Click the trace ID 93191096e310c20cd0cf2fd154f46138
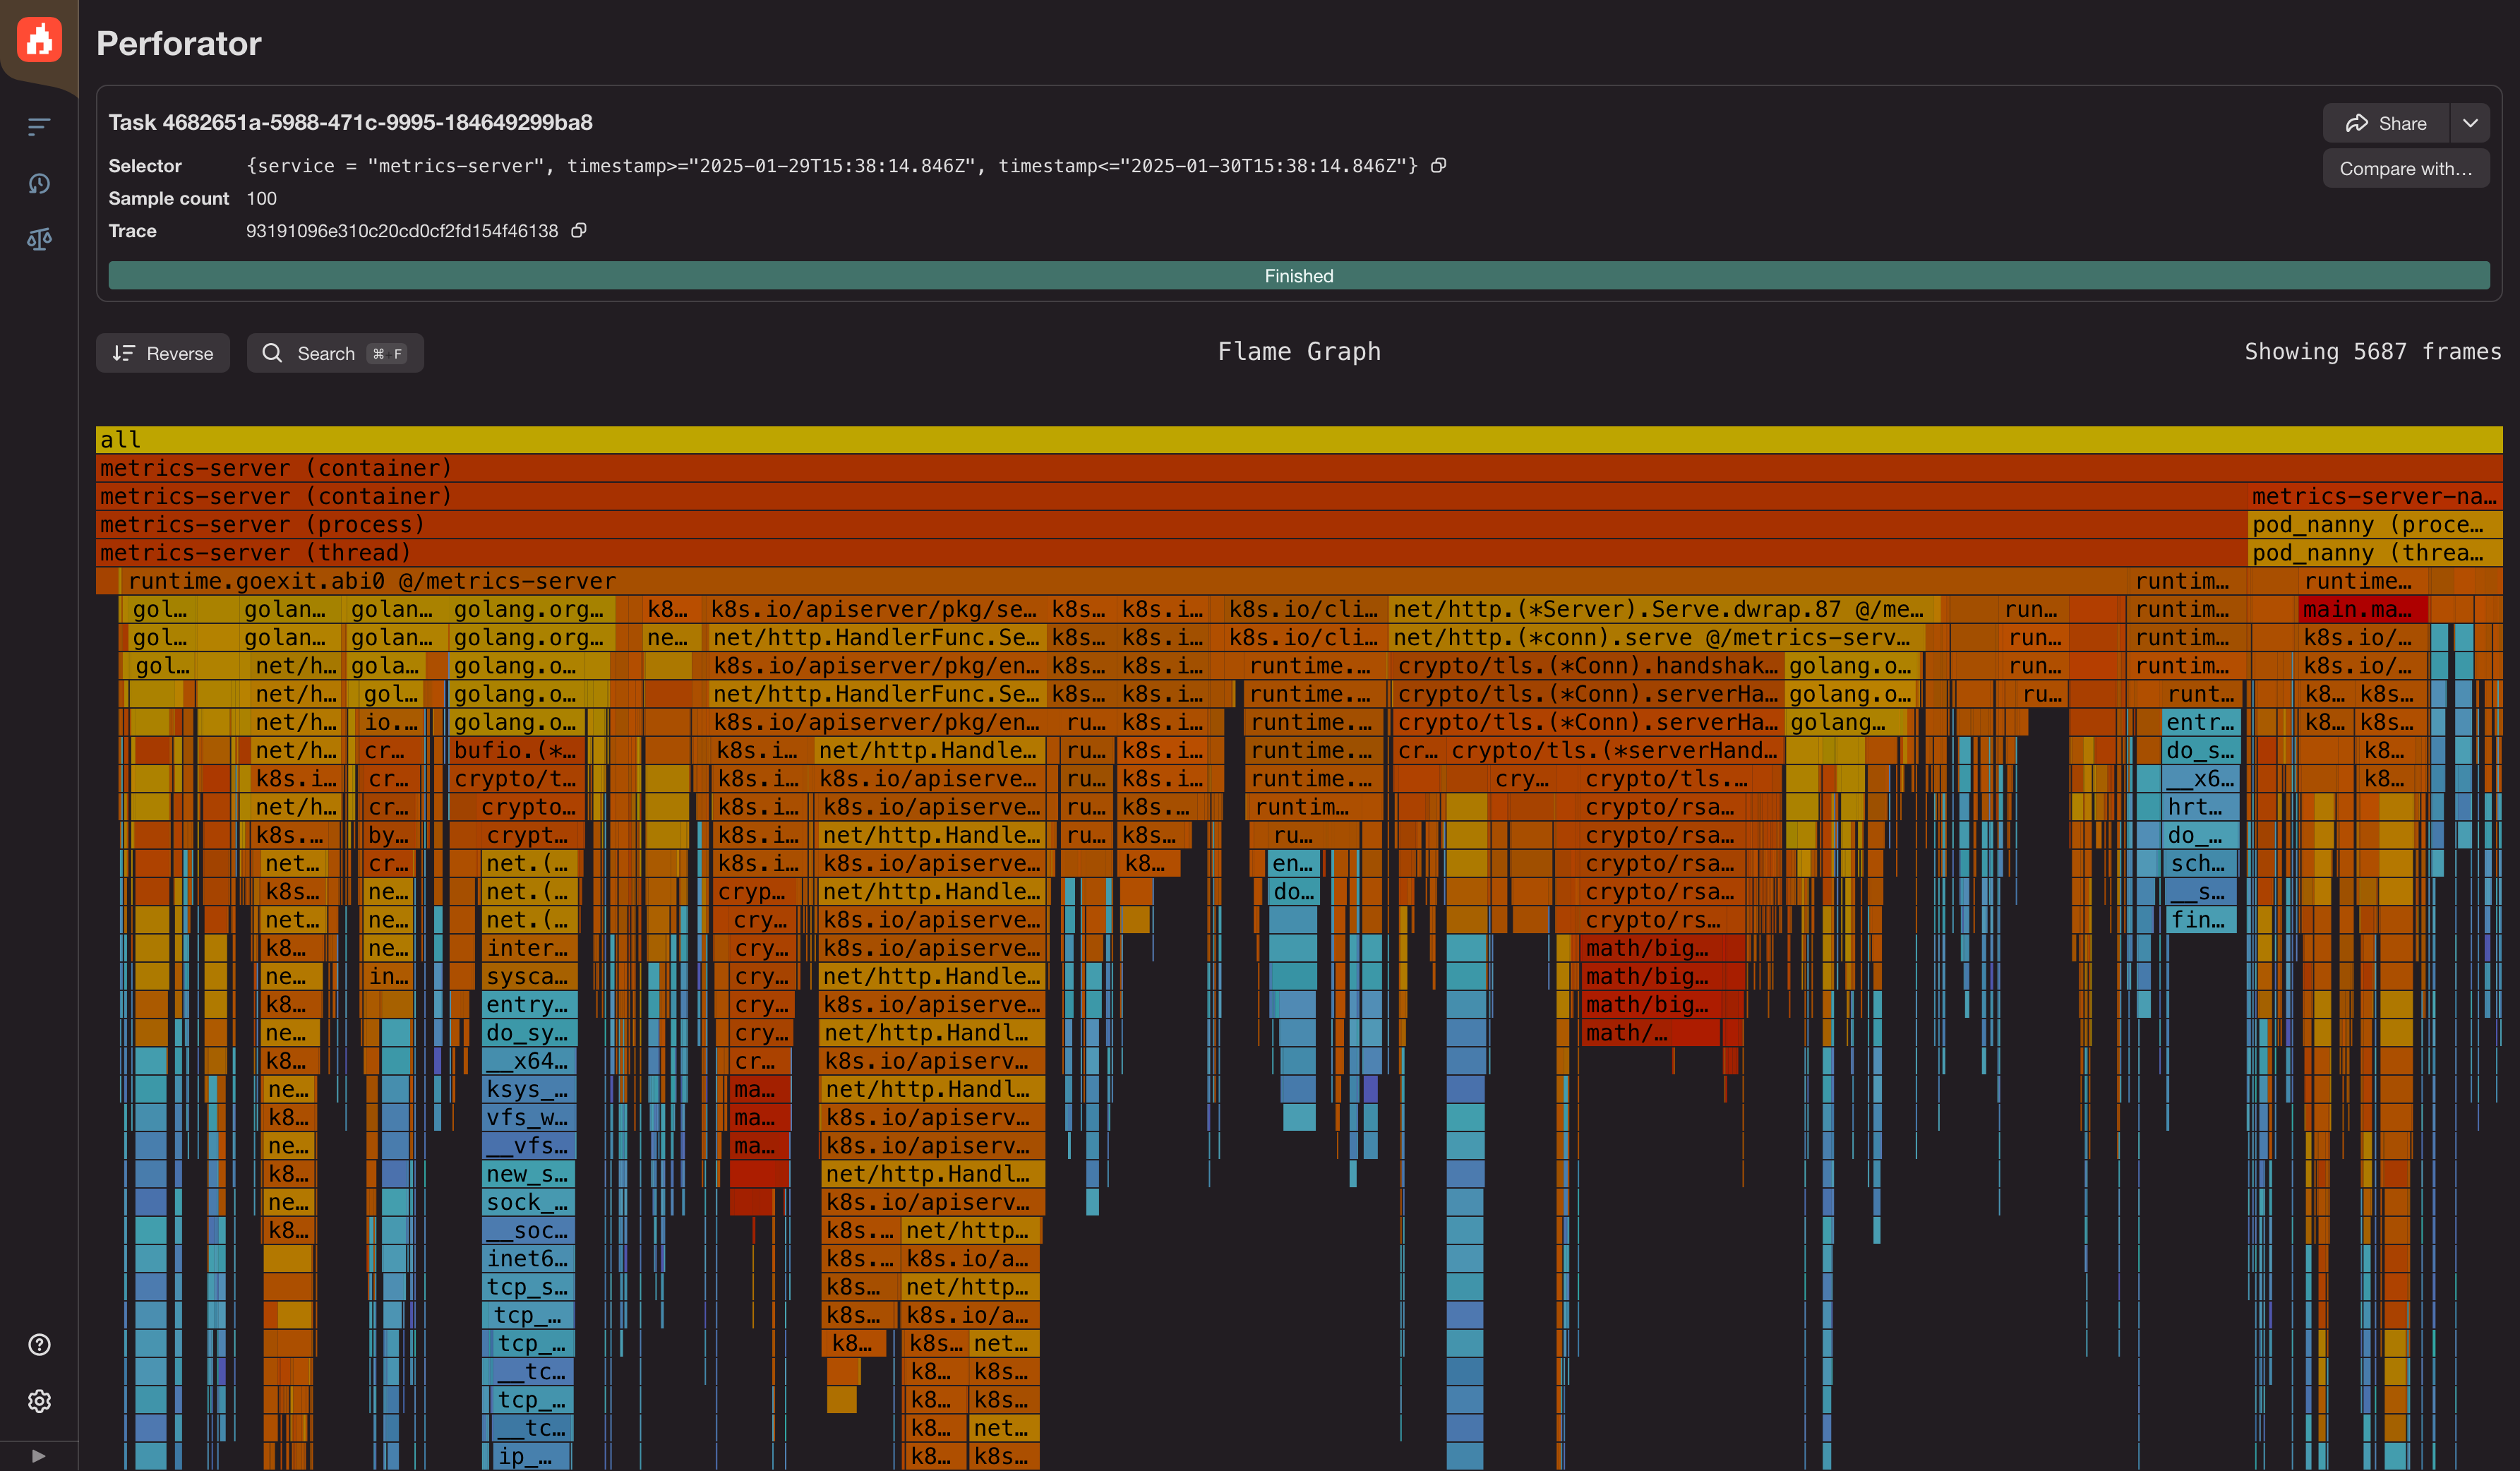This screenshot has width=2520, height=1471. pyautogui.click(x=402, y=231)
